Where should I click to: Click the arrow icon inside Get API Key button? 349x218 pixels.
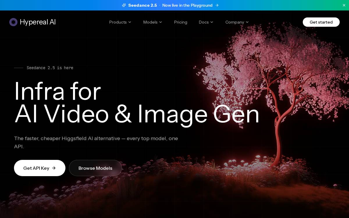coord(54,168)
